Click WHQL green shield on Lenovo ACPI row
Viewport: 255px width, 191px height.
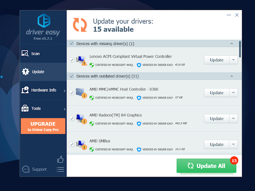click(92, 65)
